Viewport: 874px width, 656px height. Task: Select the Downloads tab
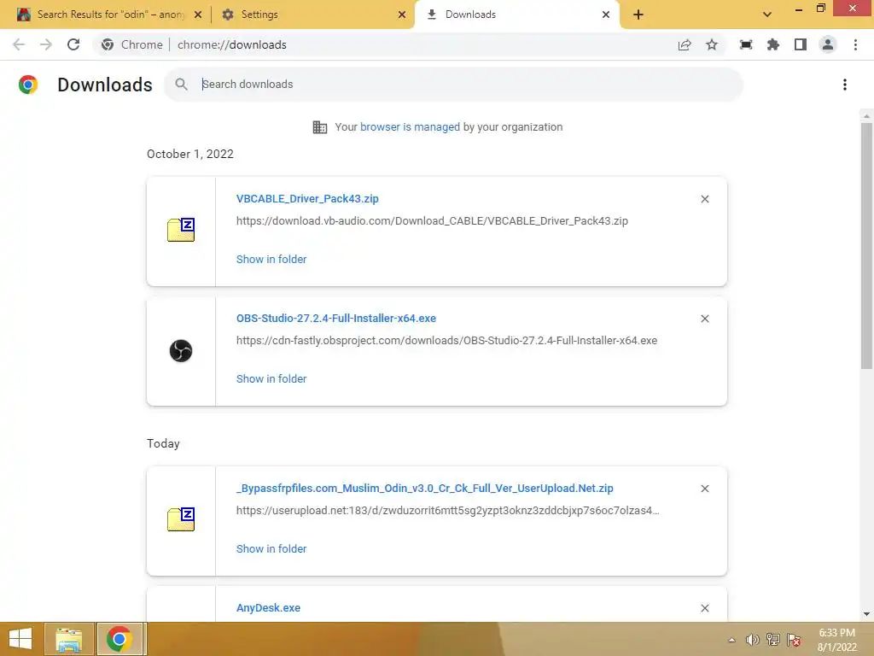pos(517,15)
